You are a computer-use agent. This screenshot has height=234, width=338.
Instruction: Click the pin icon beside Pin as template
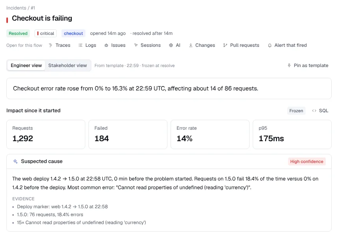tap(289, 65)
